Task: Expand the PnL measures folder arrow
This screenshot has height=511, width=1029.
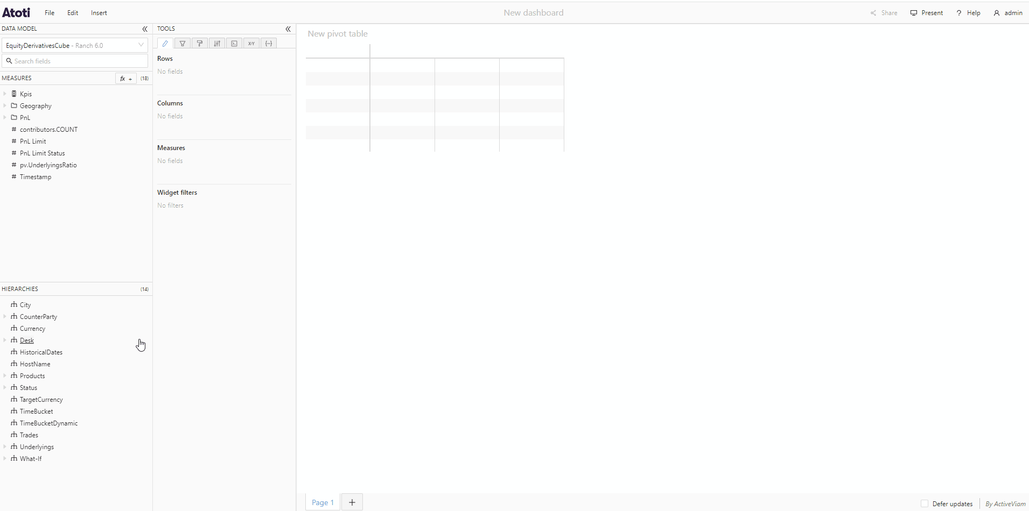Action: (x=5, y=117)
